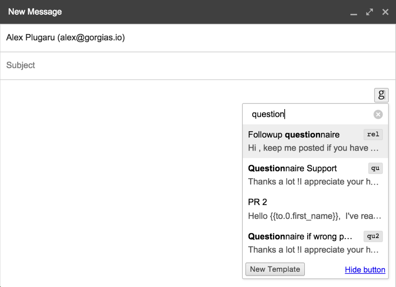The width and height of the screenshot is (396, 287).
Task: Select the Questionnaire Support template
Action: (x=315, y=175)
